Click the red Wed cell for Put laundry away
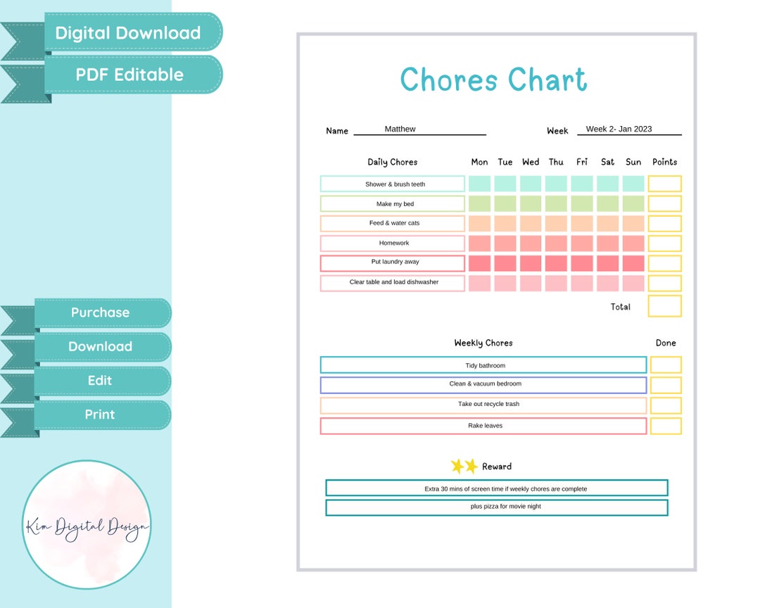 click(x=531, y=262)
